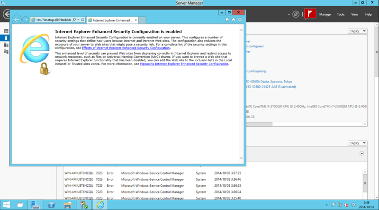Screen dimensions: 379x210
Task: Open the upper TASKS dropdown
Action: (358, 31)
